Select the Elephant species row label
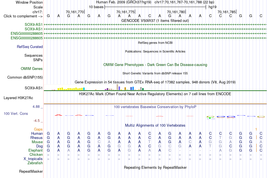 coord(35,150)
